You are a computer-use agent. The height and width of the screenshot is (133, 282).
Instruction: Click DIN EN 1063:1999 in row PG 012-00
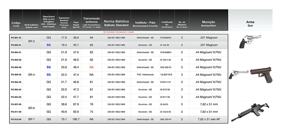[x=116, y=119]
